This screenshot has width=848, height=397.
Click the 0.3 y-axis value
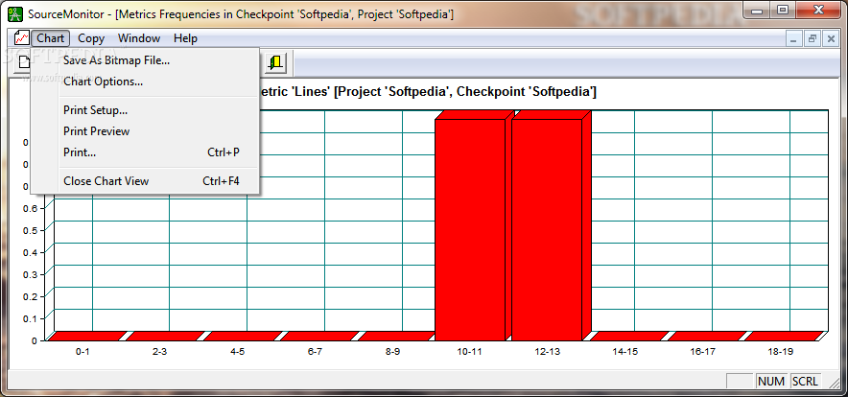[30, 274]
